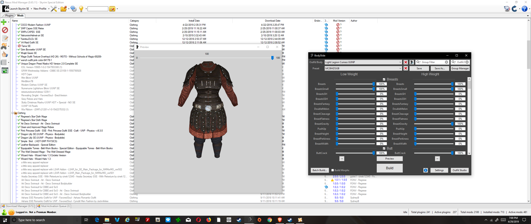Open the Group Manager button
This screenshot has height=224, width=531.
(460, 69)
